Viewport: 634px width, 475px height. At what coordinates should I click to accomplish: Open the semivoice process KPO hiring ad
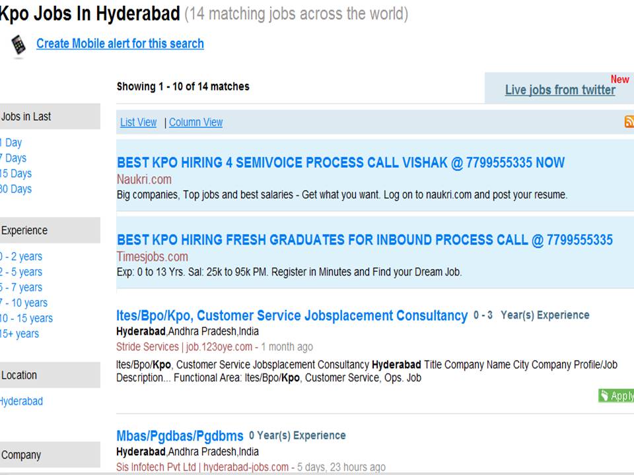[x=341, y=162]
